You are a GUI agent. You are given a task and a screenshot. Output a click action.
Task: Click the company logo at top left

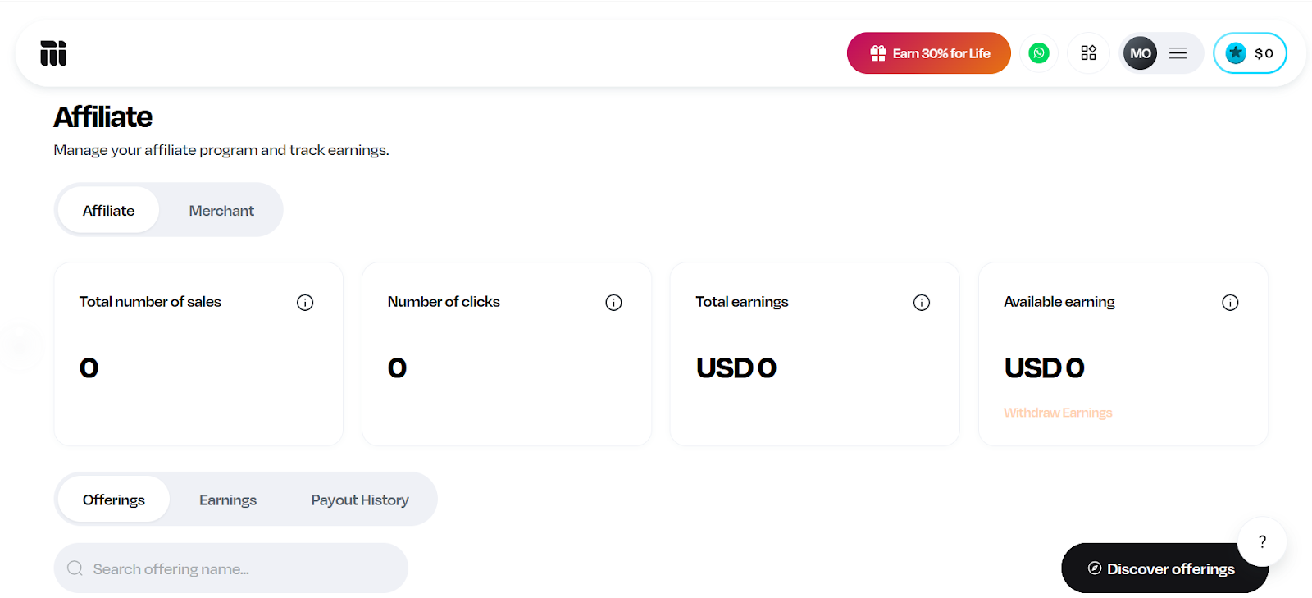[52, 52]
